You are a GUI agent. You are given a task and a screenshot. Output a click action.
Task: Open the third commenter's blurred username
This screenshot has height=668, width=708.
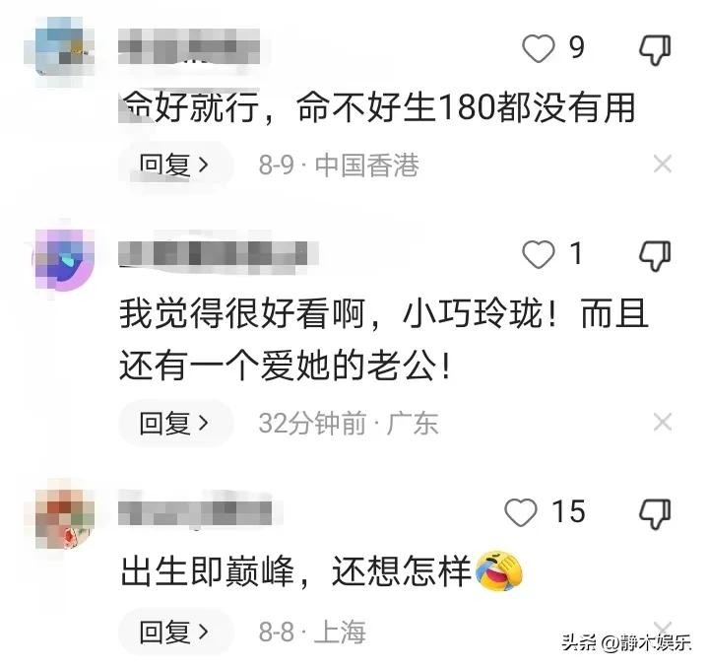pos(195,512)
